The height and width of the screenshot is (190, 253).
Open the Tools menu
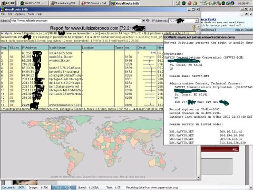(31, 14)
